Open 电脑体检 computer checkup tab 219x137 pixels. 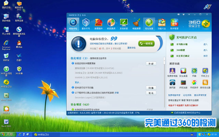coord(73,24)
